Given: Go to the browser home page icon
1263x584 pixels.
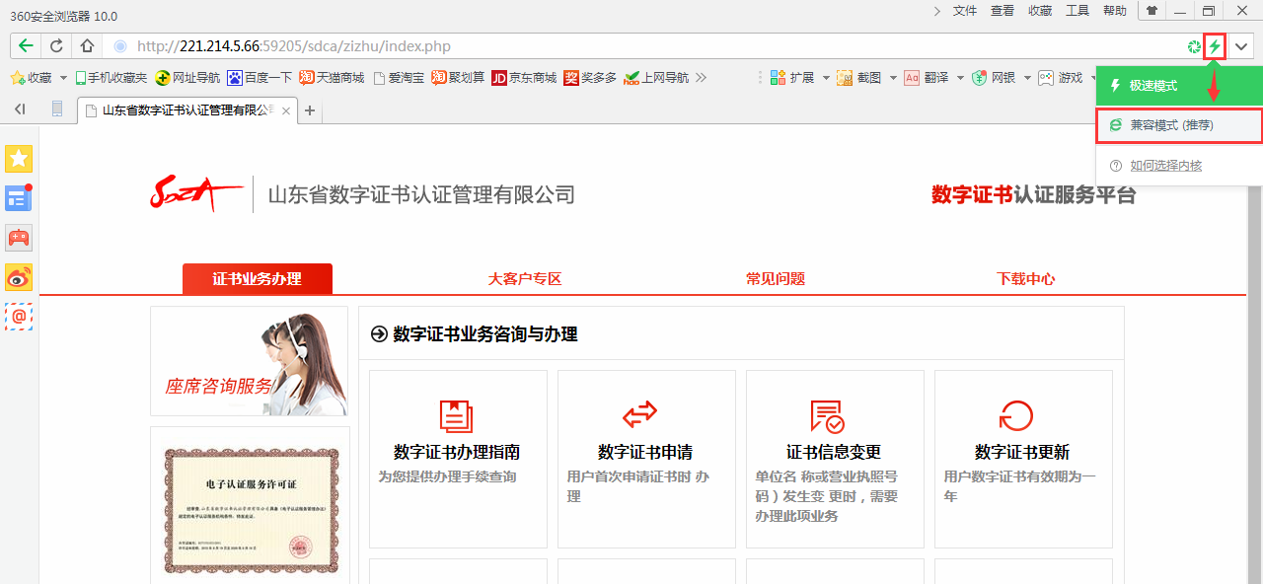Looking at the screenshot, I should pyautogui.click(x=87, y=46).
